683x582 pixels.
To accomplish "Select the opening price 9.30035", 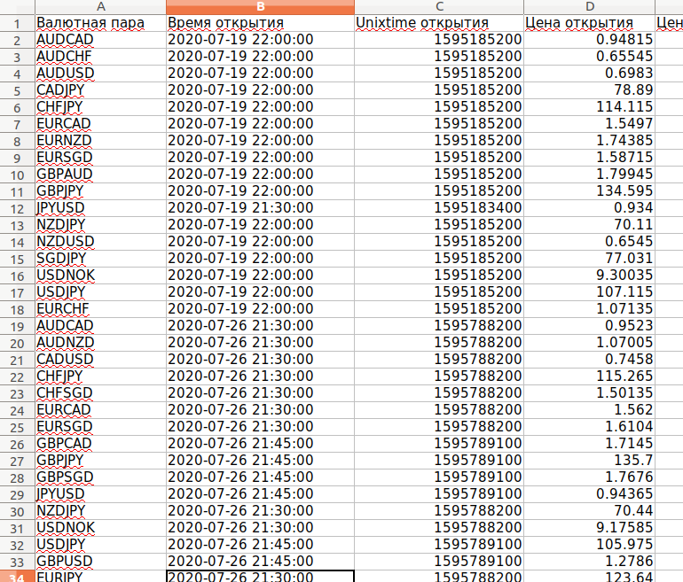I will [589, 275].
